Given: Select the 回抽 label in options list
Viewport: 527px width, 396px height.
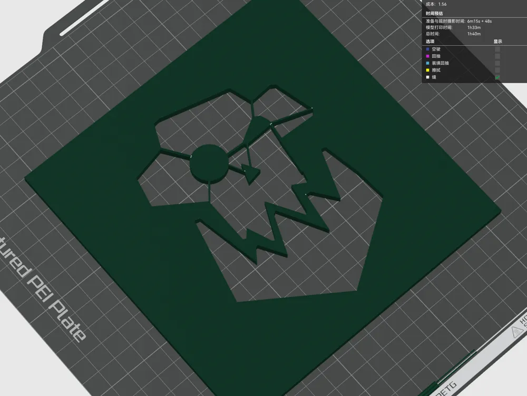Looking at the screenshot, I should (436, 56).
